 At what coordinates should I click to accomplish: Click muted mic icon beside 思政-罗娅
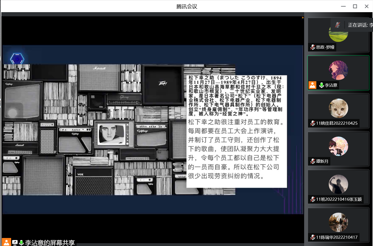pyautogui.click(x=313, y=47)
